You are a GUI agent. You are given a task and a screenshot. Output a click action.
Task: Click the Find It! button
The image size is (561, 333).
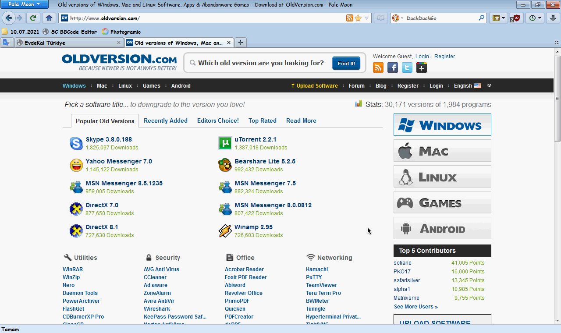click(x=346, y=64)
